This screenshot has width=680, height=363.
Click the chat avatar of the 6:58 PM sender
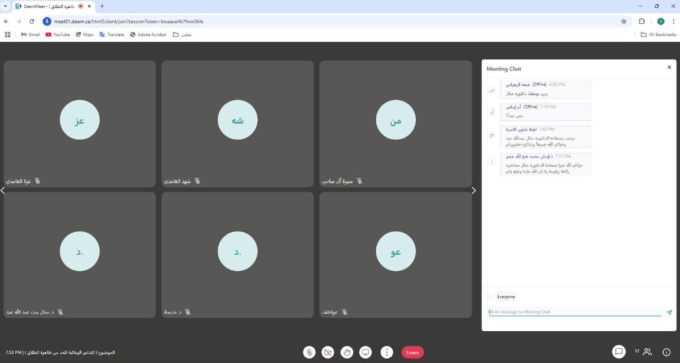pyautogui.click(x=492, y=90)
